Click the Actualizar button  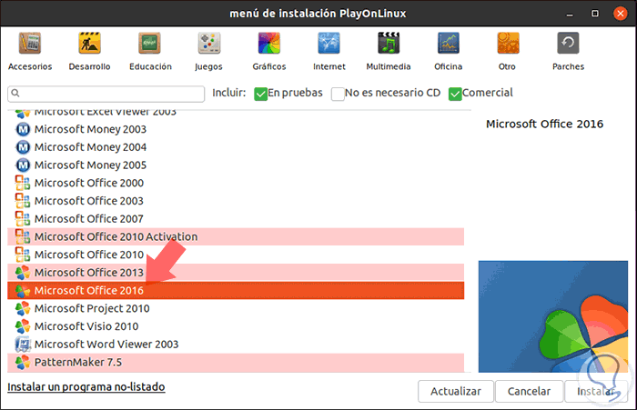click(455, 391)
